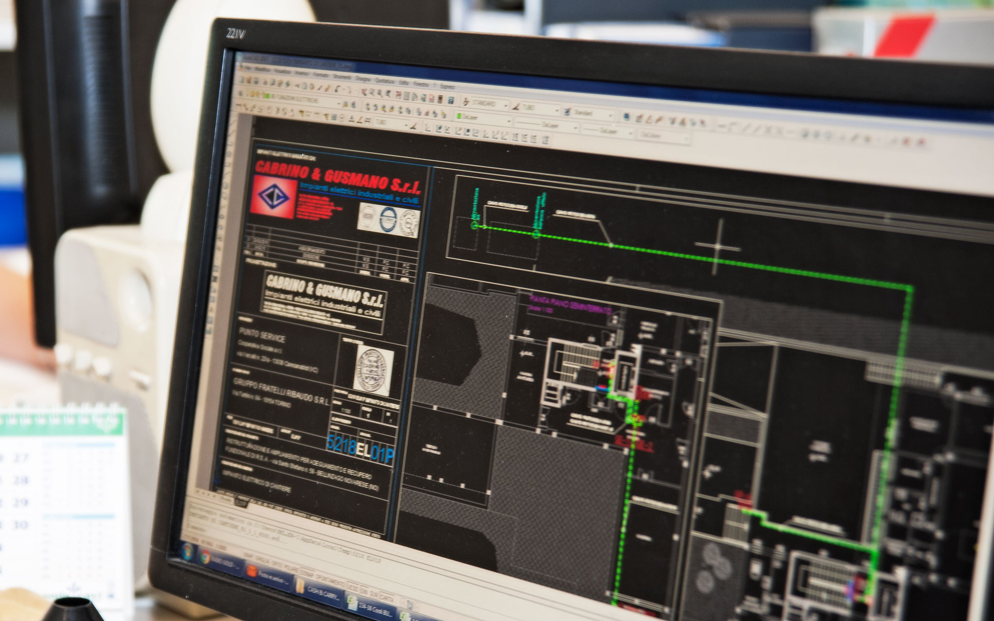This screenshot has height=621, width=994.
Task: Expand the DaLayer lineweight dropdown
Action: click(x=631, y=134)
